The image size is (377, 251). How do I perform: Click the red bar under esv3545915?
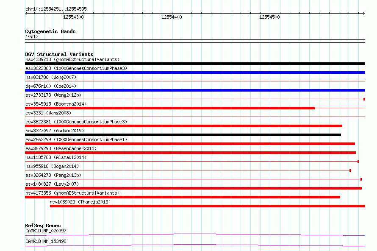pyautogui.click(x=170, y=108)
